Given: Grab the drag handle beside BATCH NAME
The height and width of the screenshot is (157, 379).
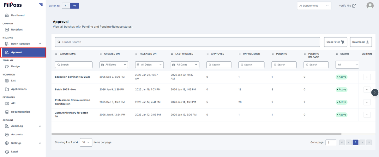Looking at the screenshot, I should [57, 54].
